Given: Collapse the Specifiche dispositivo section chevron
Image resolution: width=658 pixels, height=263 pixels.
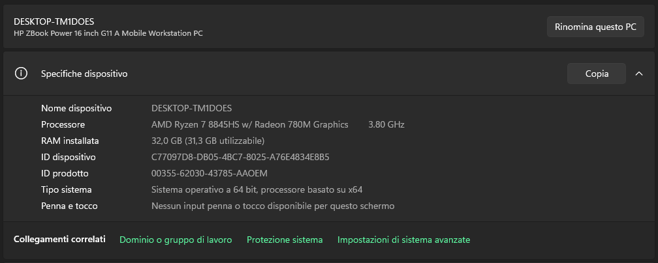Looking at the screenshot, I should pyautogui.click(x=638, y=74).
